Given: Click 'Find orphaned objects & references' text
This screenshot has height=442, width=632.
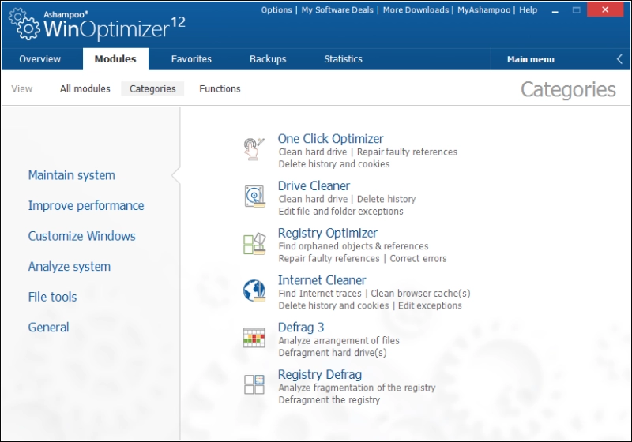Looking at the screenshot, I should 353,246.
